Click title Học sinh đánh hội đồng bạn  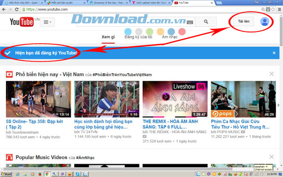click(103, 124)
